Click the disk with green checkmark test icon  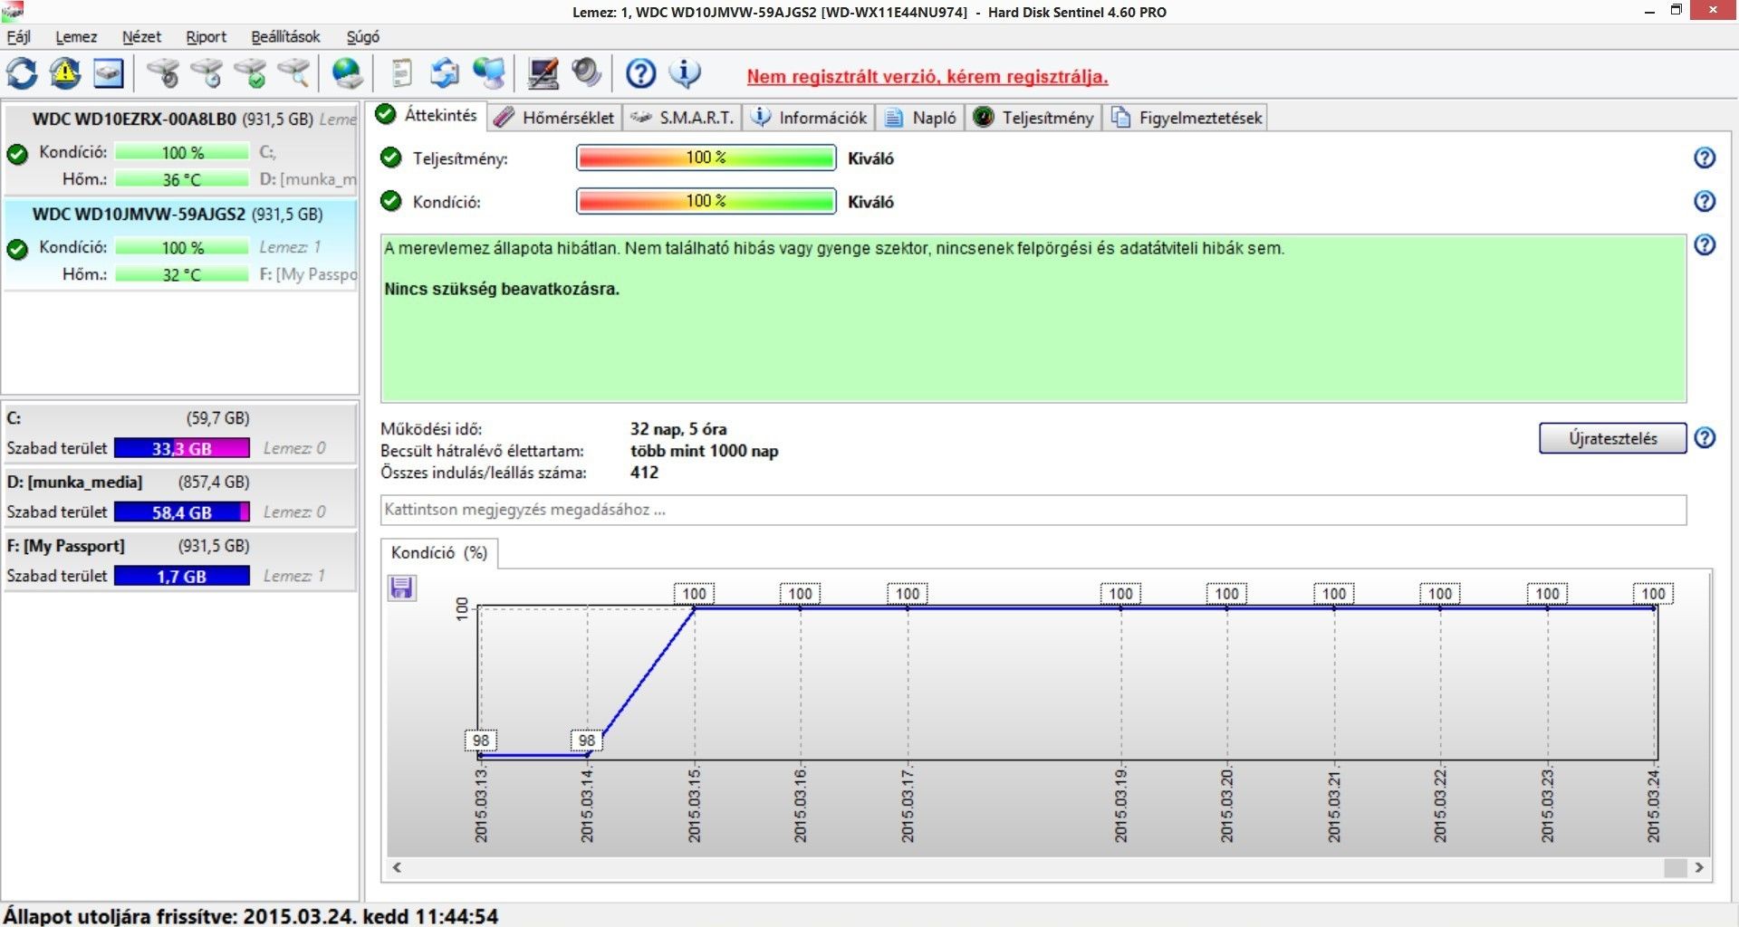pyautogui.click(x=250, y=73)
